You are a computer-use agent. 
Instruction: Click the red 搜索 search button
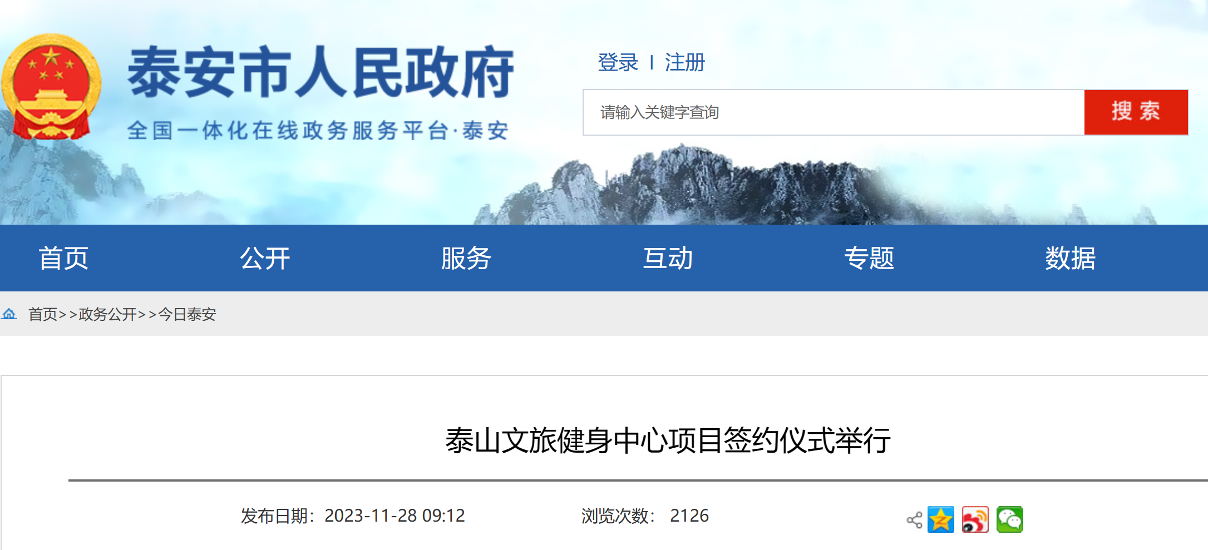pos(1136,112)
